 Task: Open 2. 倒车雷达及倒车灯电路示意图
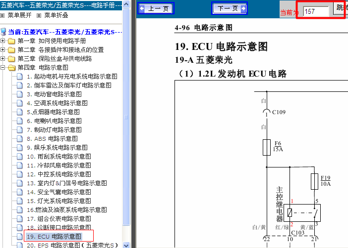coord(69,85)
